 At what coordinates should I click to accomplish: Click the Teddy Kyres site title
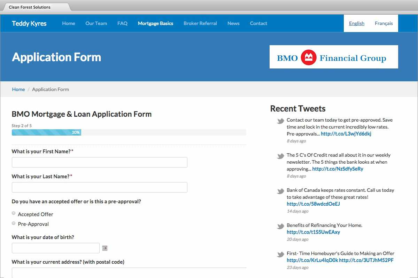pos(29,23)
